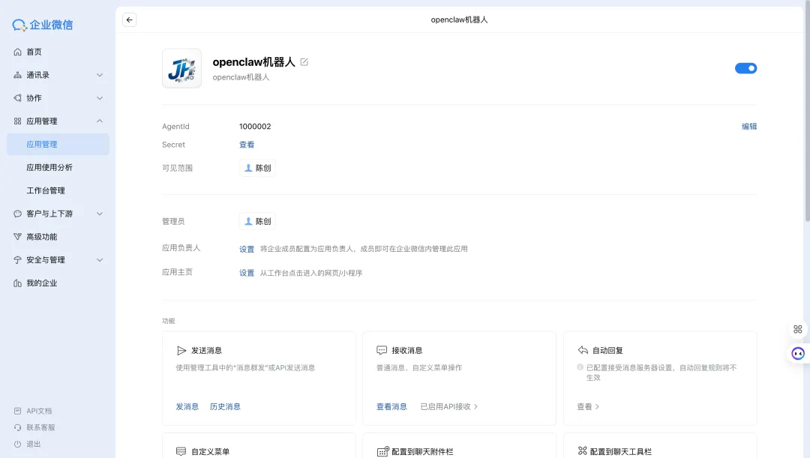Open 我的企业 in sidebar
The image size is (810, 458).
point(42,283)
